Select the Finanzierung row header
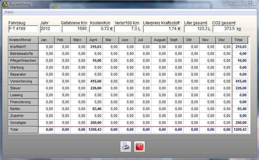 click(x=23, y=102)
